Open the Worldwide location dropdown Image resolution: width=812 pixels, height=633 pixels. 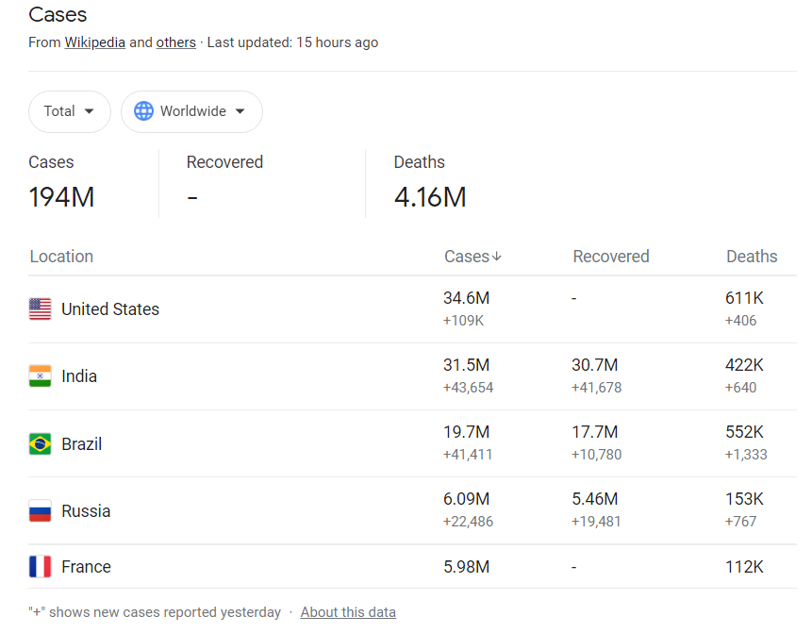tap(191, 111)
